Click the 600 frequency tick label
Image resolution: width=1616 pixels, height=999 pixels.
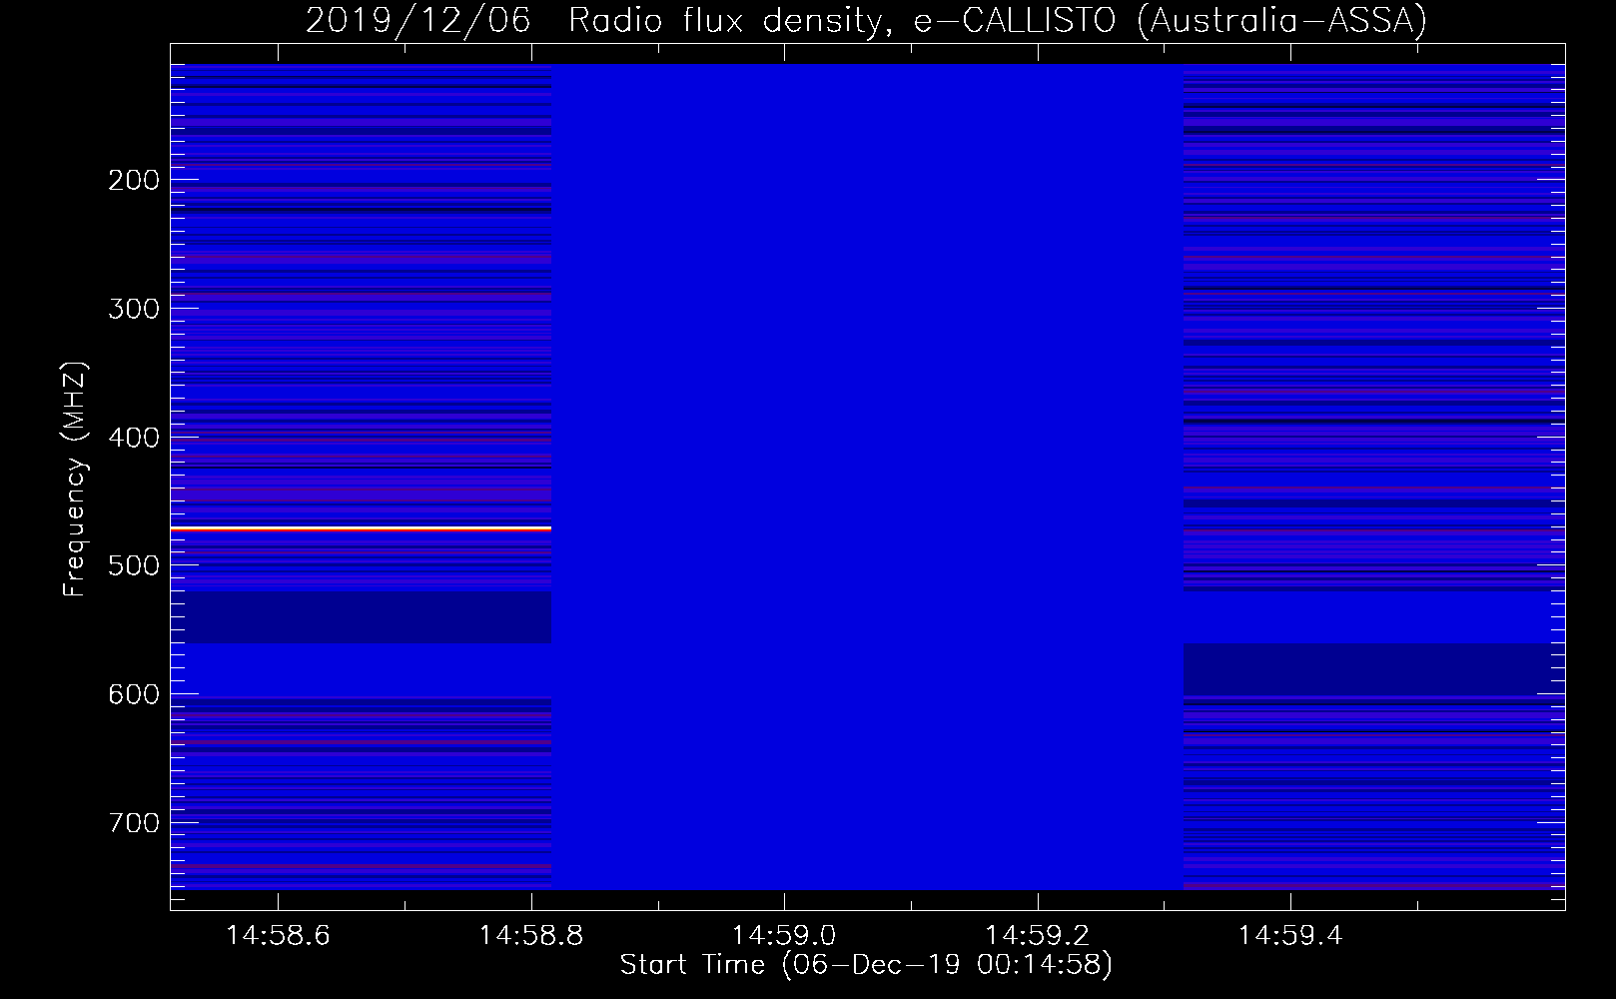(x=134, y=694)
